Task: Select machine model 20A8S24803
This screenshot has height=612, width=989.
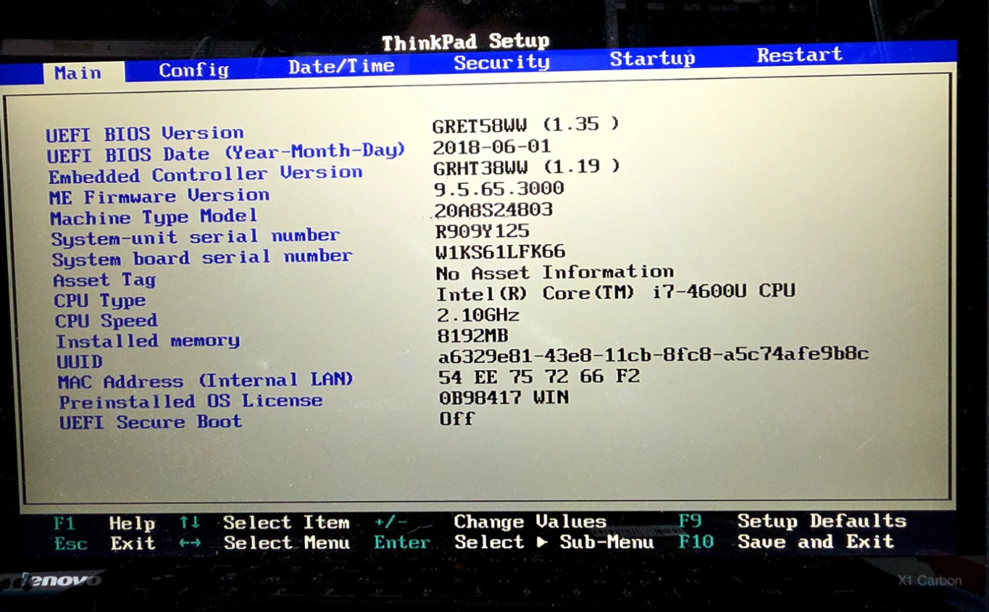Action: tap(494, 210)
